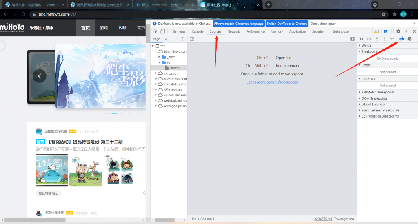Click Step out of current function

(x=385, y=39)
